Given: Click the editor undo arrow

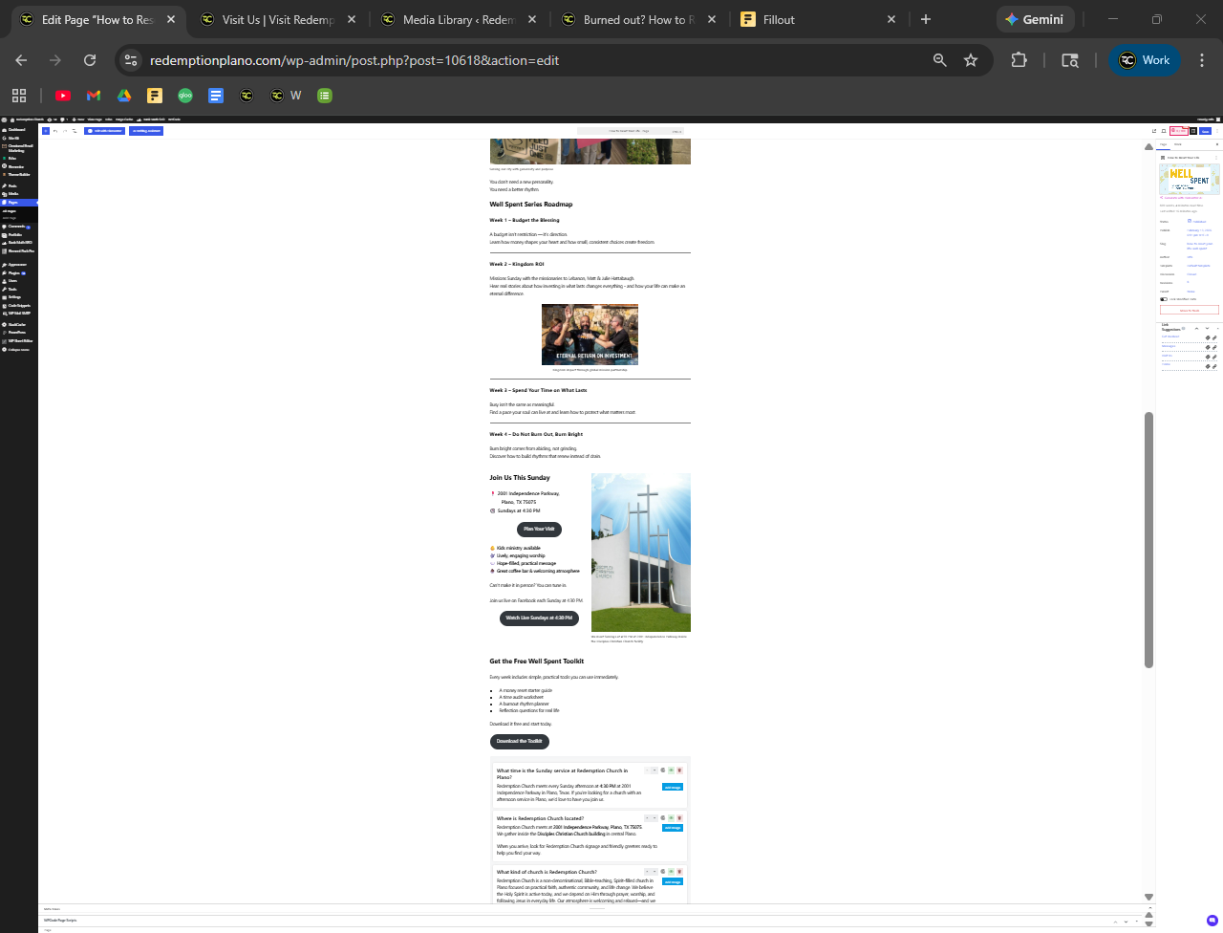Looking at the screenshot, I should 55,131.
